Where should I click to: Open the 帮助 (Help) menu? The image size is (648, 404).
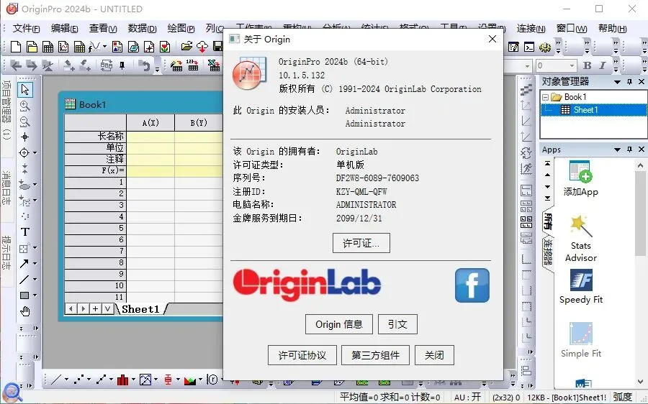(613, 29)
